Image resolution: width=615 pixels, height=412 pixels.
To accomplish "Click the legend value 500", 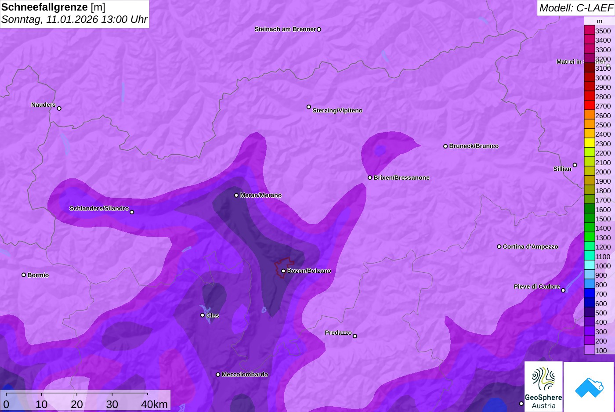I will pos(601,313).
